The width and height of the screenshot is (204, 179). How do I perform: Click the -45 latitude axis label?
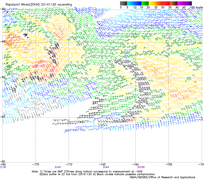3,42
